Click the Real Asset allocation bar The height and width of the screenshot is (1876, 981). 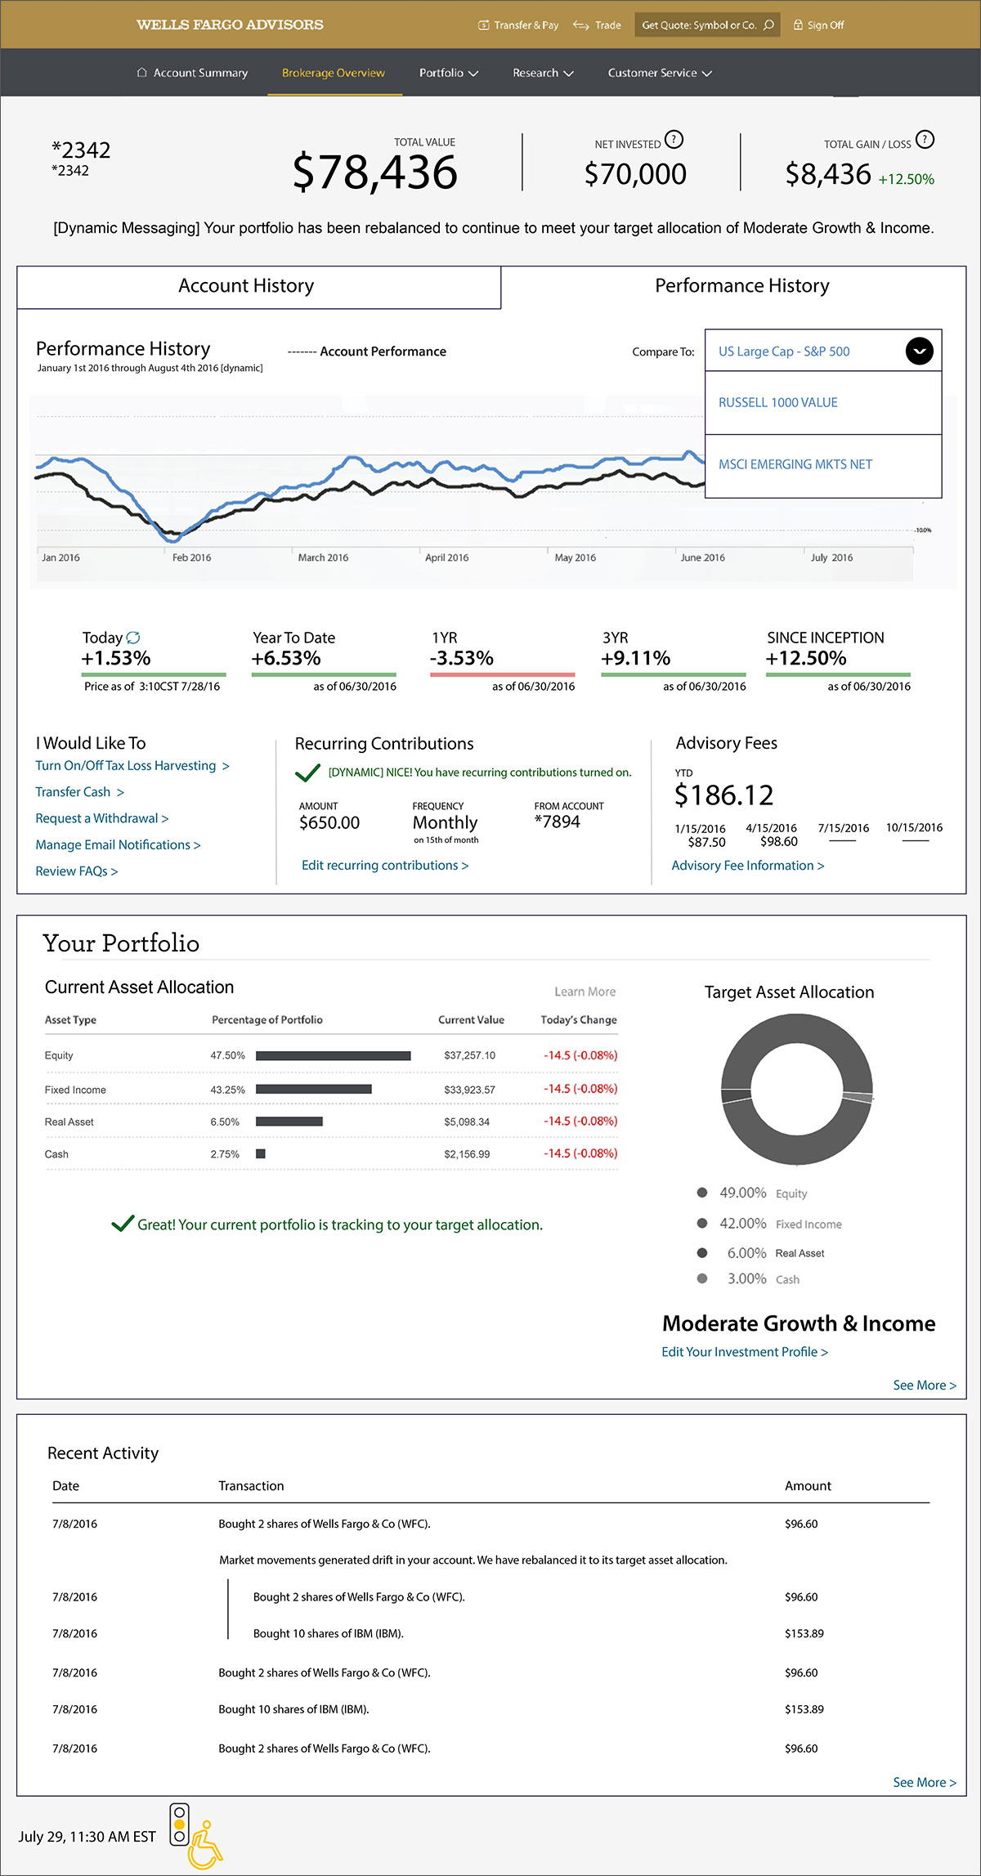[289, 1122]
